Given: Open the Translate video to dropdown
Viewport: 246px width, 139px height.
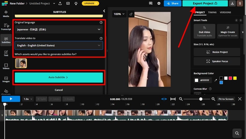Looking at the screenshot, I should coord(59,45).
